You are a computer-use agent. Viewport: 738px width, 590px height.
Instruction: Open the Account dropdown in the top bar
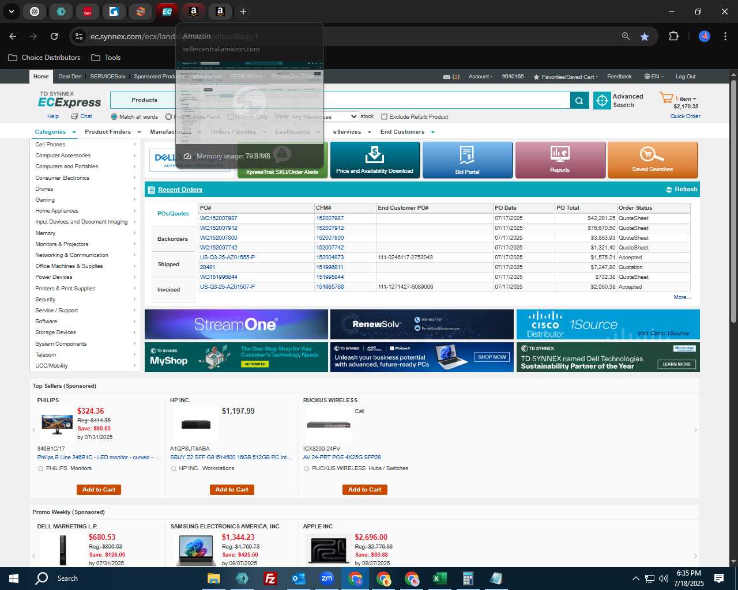(480, 77)
